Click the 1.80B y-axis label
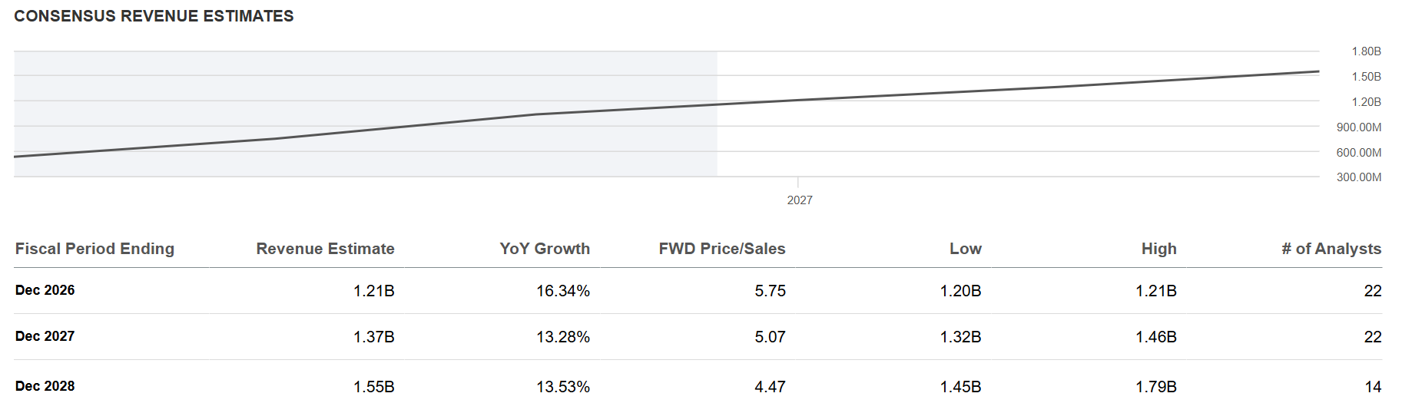Viewport: 1402px width, 413px height. tap(1367, 51)
